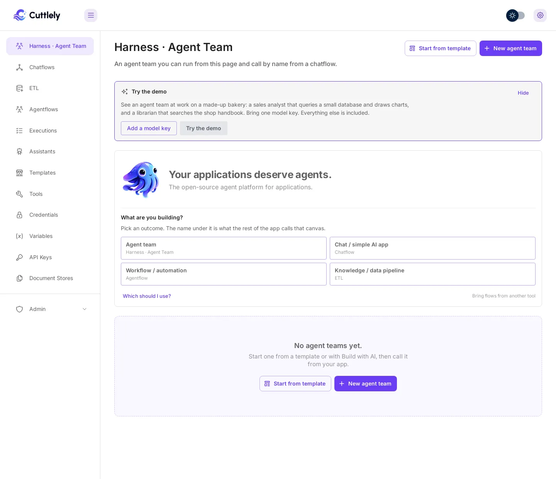Screen dimensions: 556x479
Task: Click Add a model key button
Action: 149,128
